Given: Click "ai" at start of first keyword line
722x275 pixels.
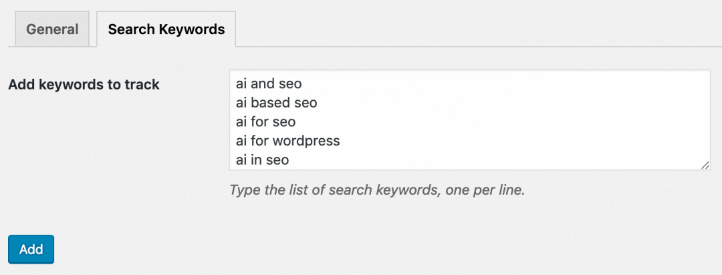Looking at the screenshot, I should (241, 84).
